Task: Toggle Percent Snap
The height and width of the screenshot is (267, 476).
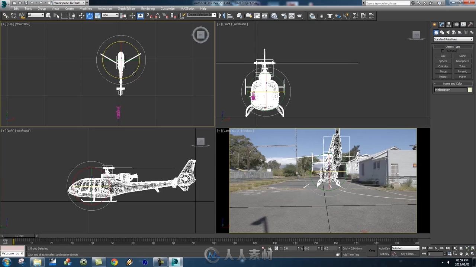Action: tap(165, 16)
